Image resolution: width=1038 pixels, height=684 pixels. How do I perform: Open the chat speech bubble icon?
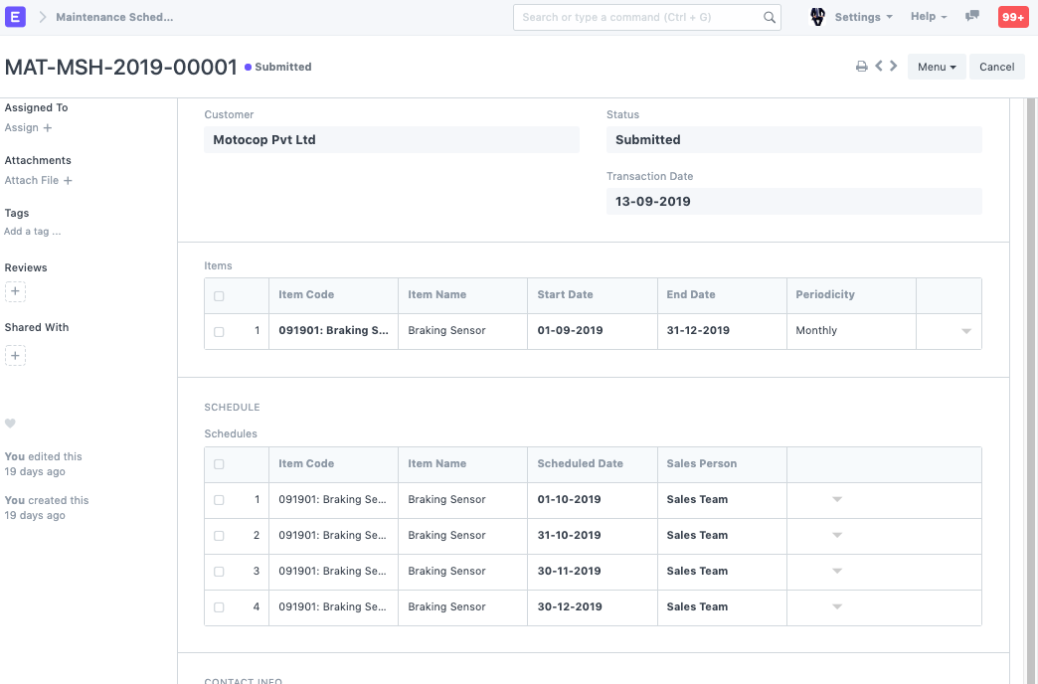point(972,17)
